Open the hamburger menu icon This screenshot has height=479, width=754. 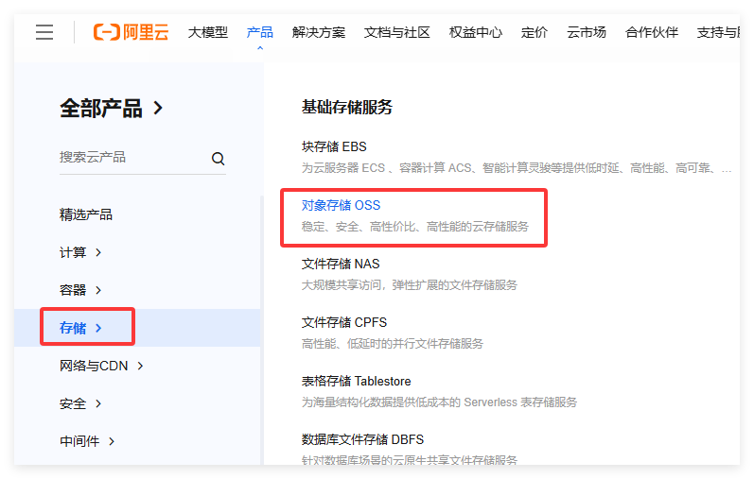[44, 32]
